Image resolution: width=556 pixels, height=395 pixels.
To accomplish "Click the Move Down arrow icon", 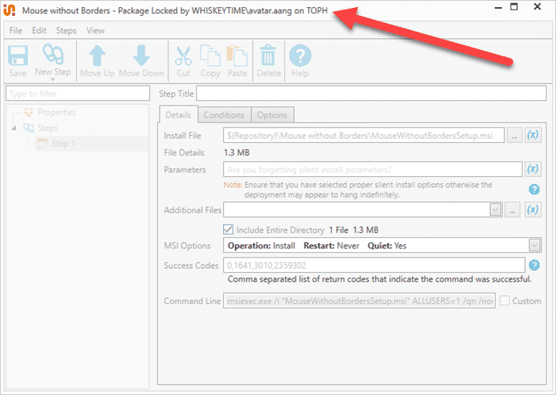I will (141, 56).
